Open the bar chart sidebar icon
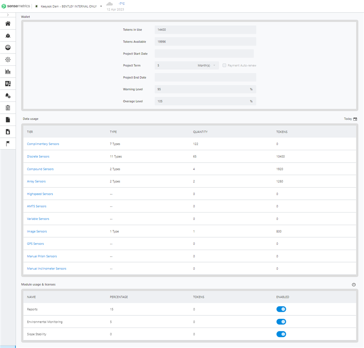 tap(8, 71)
